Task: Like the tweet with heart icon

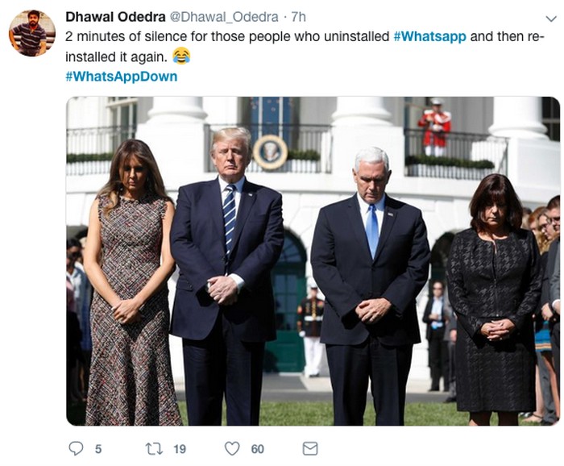Action: [232, 449]
